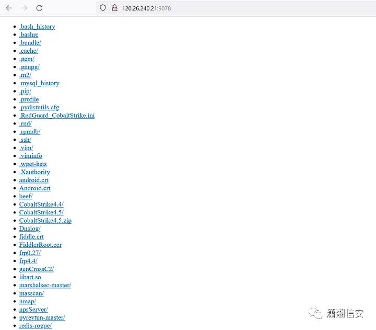This screenshot has height=330, width=376.
Task: Open the .m2/ directory link
Action: point(25,75)
